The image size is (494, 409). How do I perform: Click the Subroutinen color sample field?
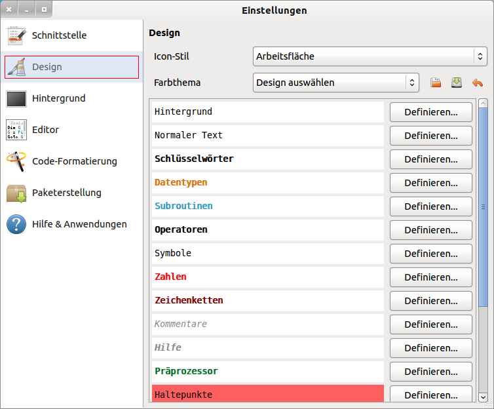(x=267, y=206)
